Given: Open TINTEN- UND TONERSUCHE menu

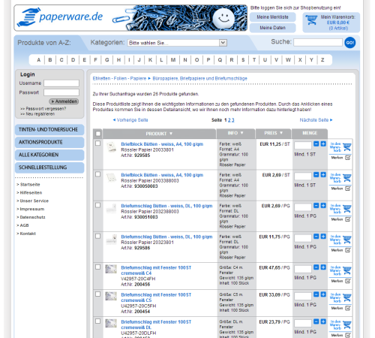Looking at the screenshot, I should pyautogui.click(x=49, y=130).
